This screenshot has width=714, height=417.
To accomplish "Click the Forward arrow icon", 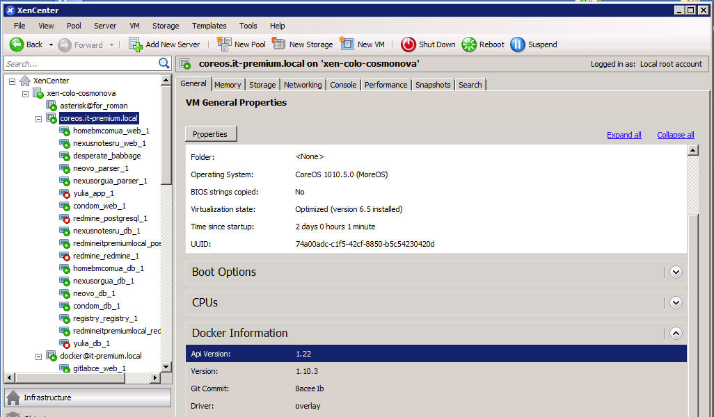I will point(65,44).
